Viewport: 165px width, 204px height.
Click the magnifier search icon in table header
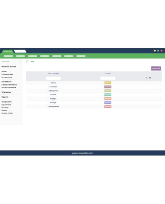click(x=147, y=78)
